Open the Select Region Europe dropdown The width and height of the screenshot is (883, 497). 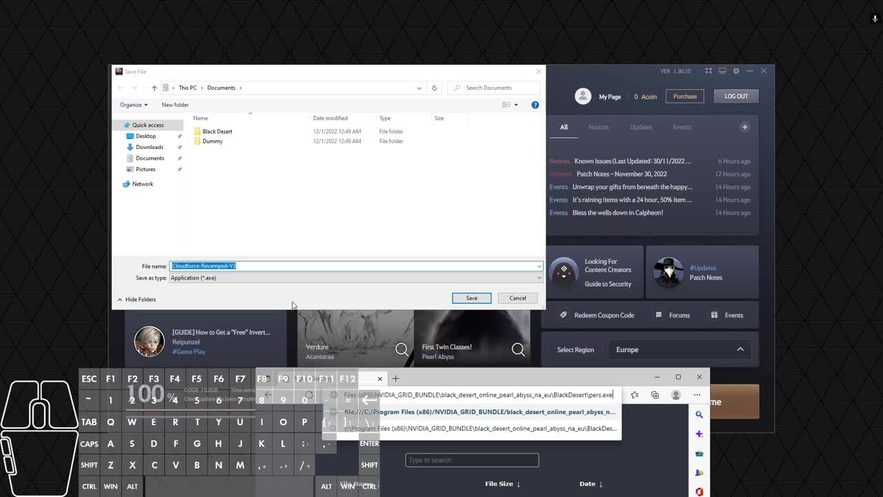[x=679, y=350]
